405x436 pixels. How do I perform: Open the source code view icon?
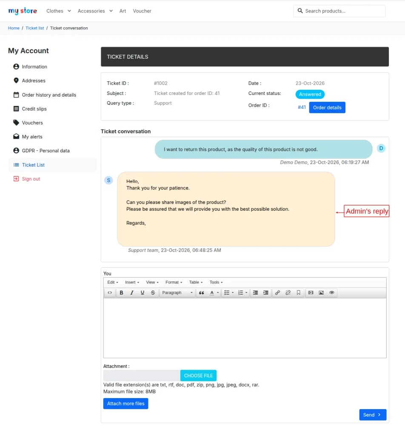point(110,293)
